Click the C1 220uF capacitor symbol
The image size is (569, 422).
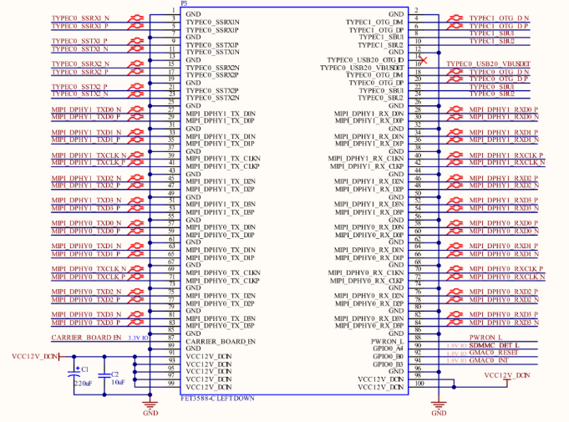74,374
